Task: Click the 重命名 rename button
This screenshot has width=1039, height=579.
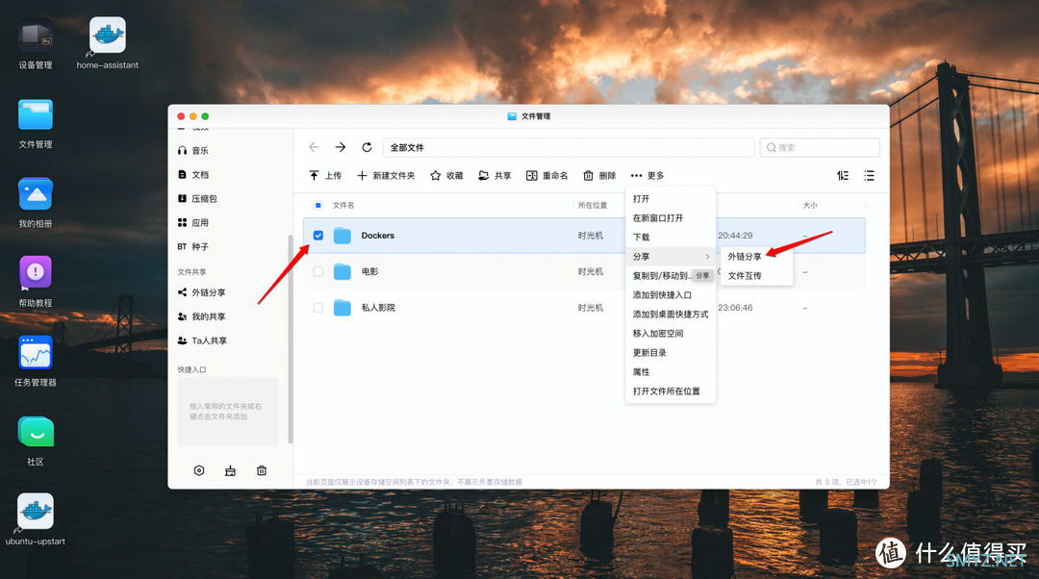Action: click(x=546, y=176)
